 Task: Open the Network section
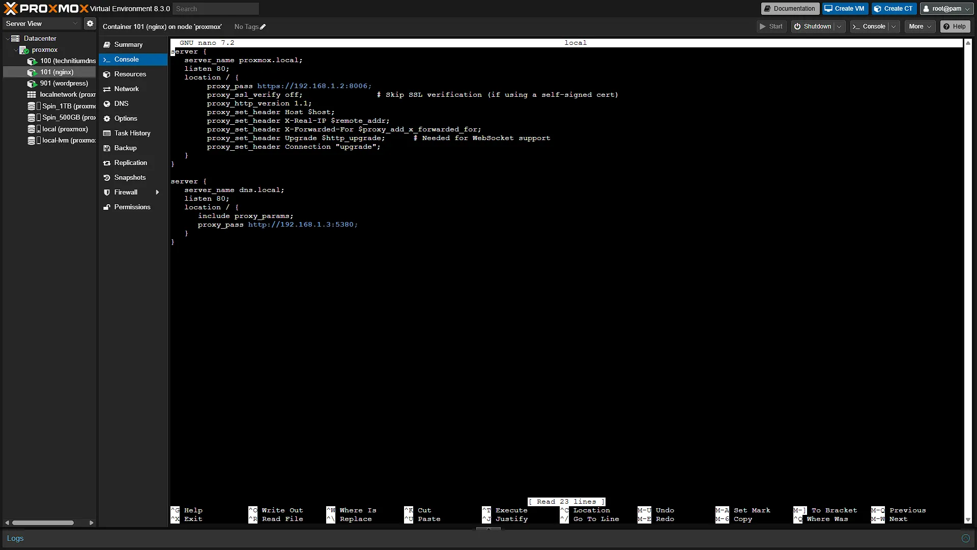point(133,89)
